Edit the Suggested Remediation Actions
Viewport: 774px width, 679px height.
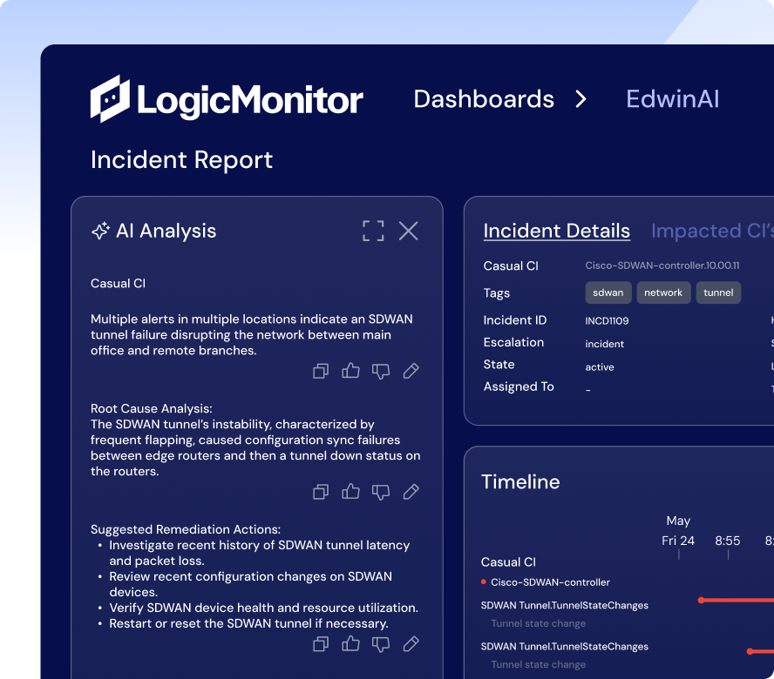click(411, 644)
